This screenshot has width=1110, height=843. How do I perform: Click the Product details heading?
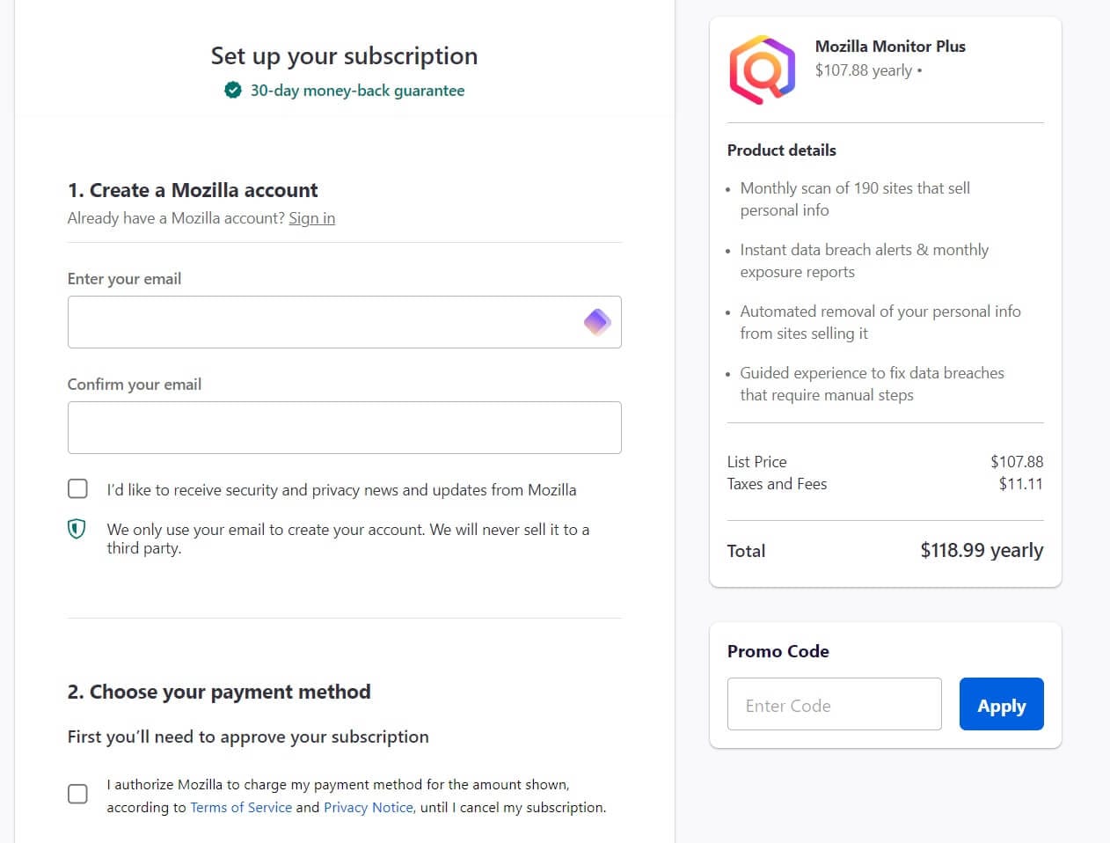(781, 150)
